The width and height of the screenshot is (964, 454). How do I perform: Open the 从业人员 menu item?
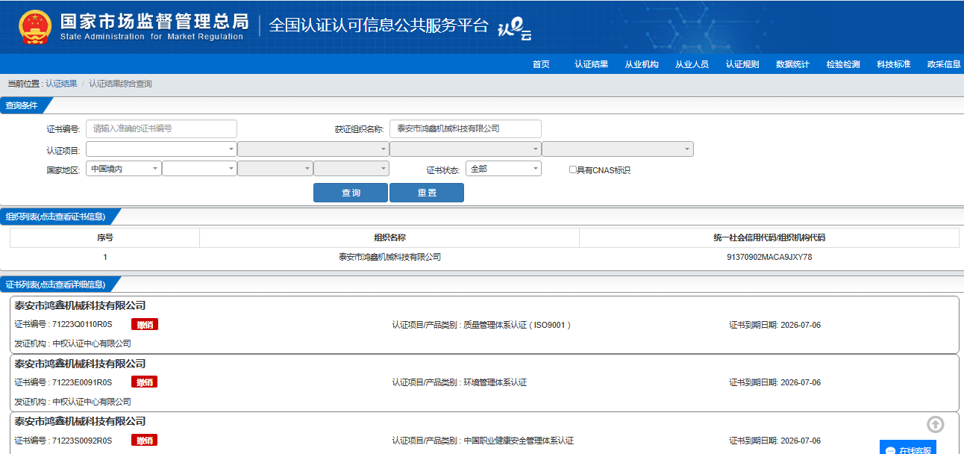click(x=692, y=64)
